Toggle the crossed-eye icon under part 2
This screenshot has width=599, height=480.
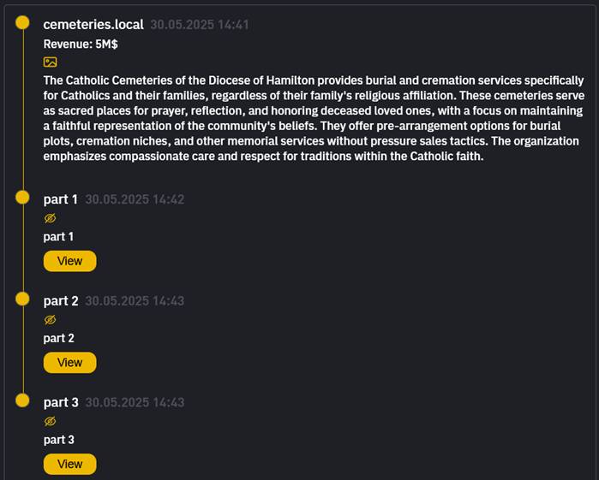[x=50, y=320]
